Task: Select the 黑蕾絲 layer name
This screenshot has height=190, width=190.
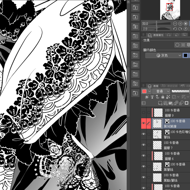Action: point(168,169)
